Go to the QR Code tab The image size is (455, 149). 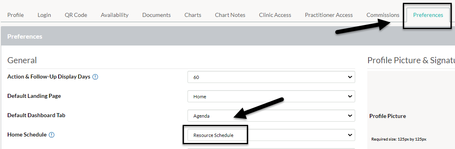[x=76, y=15]
